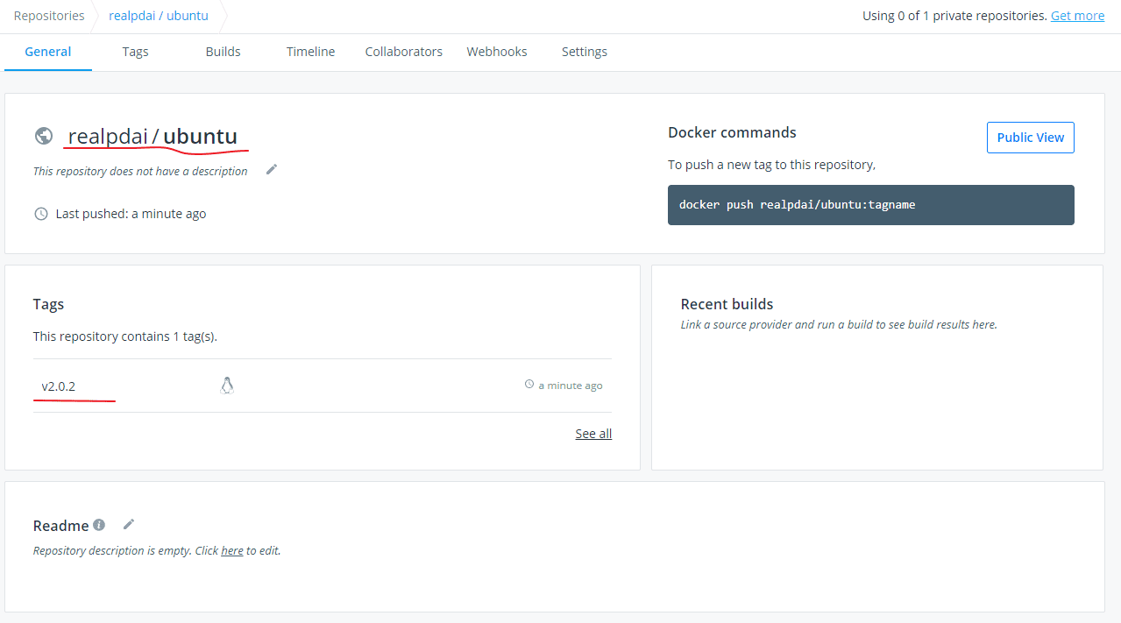The width and height of the screenshot is (1121, 623).
Task: Click the Public View button
Action: click(x=1030, y=138)
